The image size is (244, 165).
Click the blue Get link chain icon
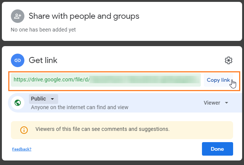(x=17, y=60)
